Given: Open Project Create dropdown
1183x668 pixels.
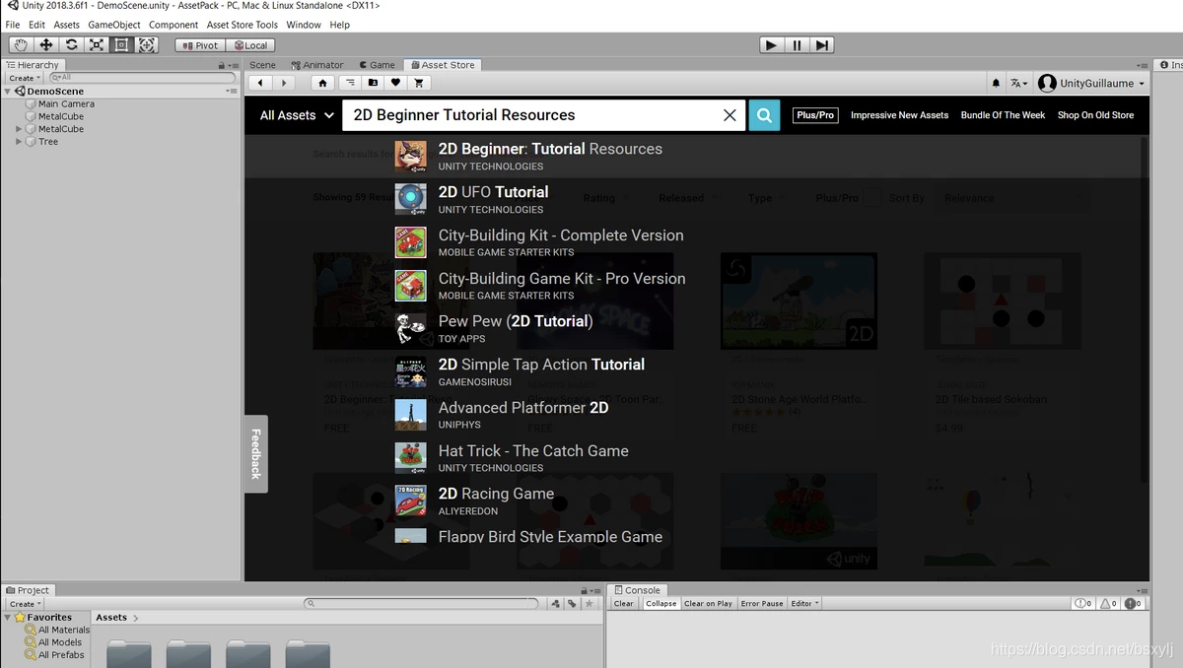Looking at the screenshot, I should [x=25, y=604].
